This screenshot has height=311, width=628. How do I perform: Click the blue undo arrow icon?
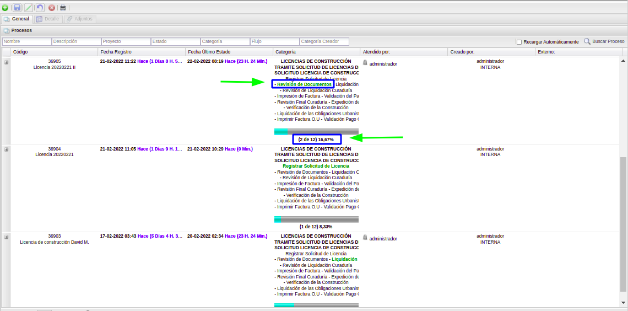[40, 8]
